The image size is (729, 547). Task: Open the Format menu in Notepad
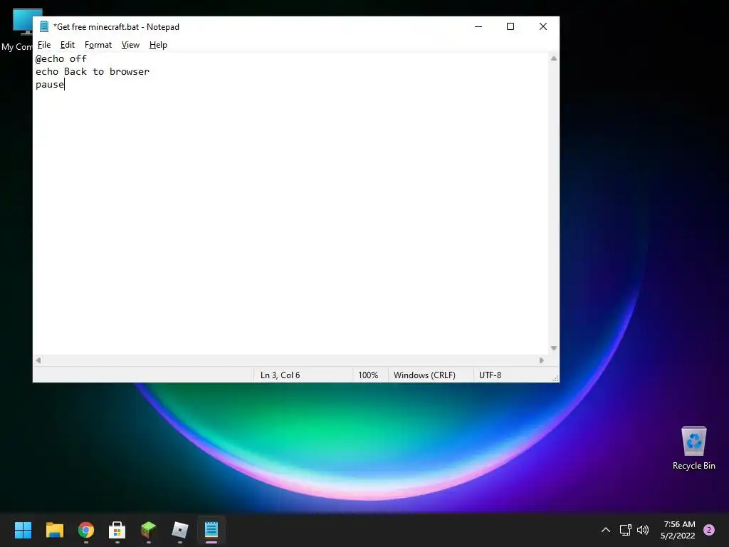coord(98,45)
